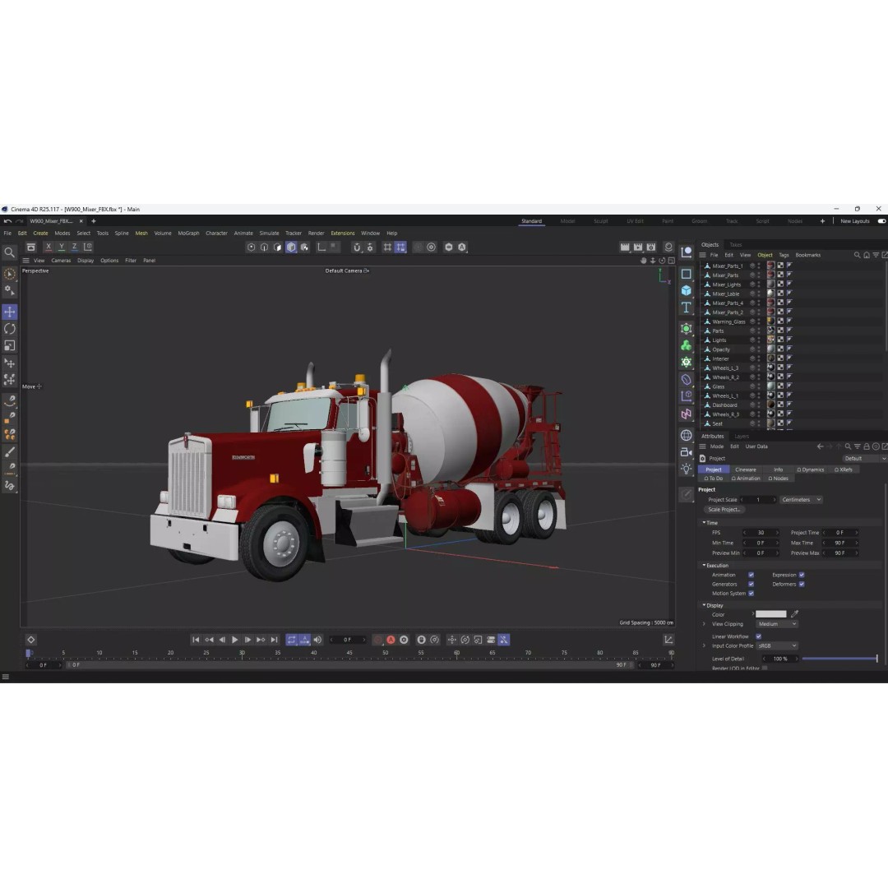
Task: Click the Scale Project button
Action: click(x=724, y=509)
